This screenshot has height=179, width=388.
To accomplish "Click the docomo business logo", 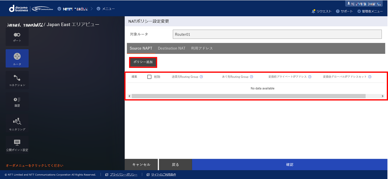I will click(18, 9).
